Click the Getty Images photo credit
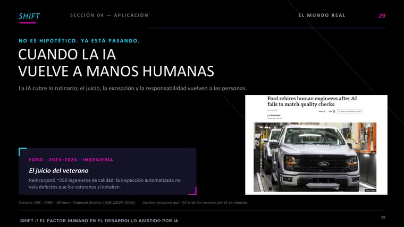The width and height of the screenshot is (404, 227). (x=371, y=190)
